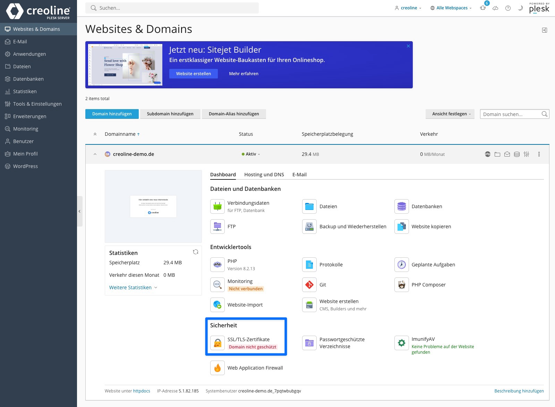
Task: Click the Subdomain hinzufügen button
Action: click(170, 114)
